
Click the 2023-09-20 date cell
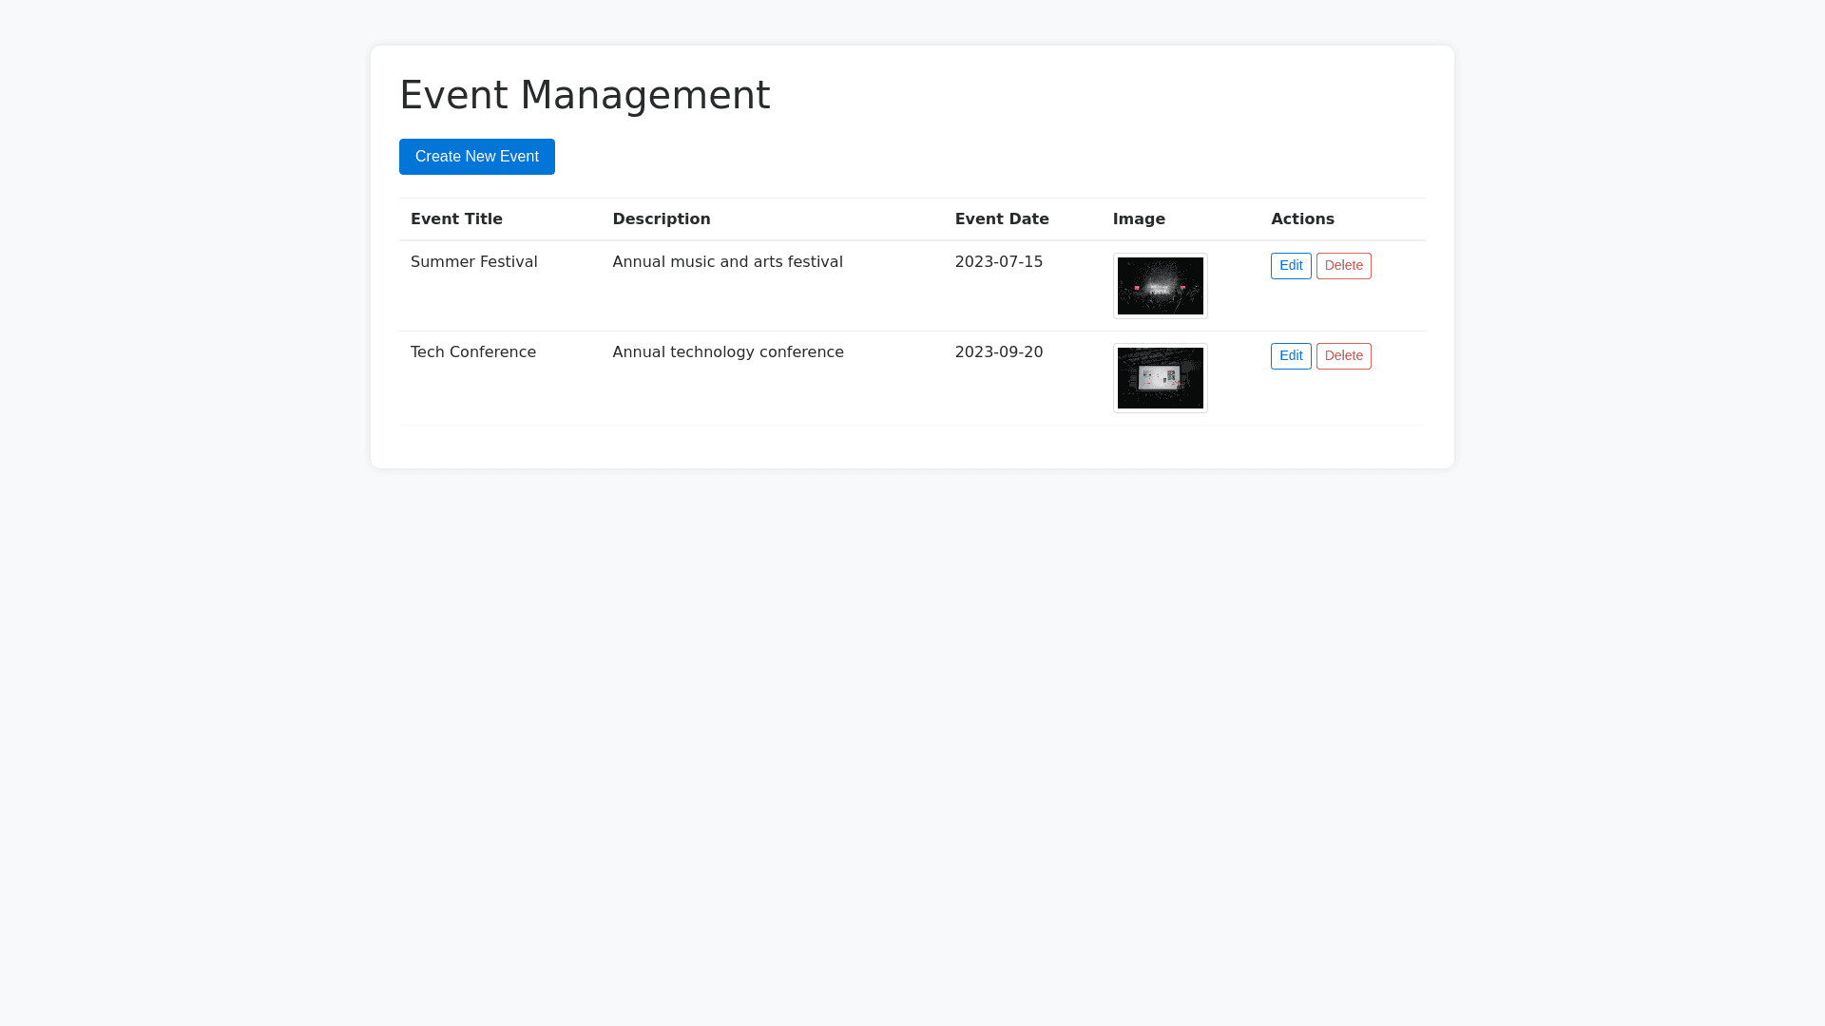point(998,352)
